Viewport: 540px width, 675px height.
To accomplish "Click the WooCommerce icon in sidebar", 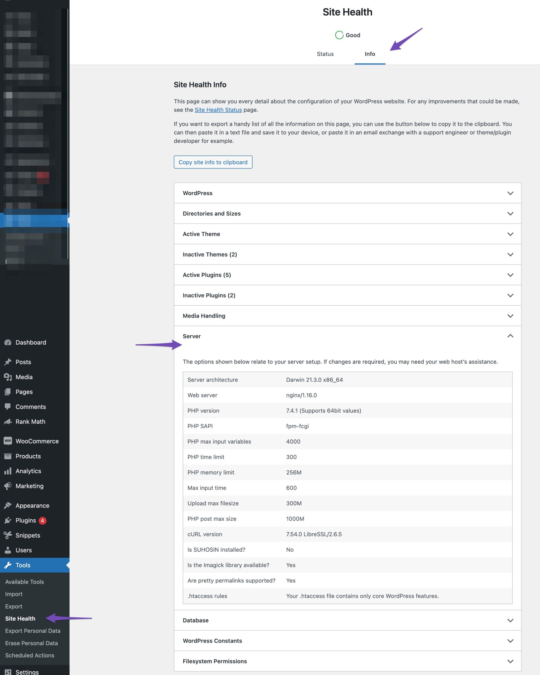I will click(x=8, y=441).
